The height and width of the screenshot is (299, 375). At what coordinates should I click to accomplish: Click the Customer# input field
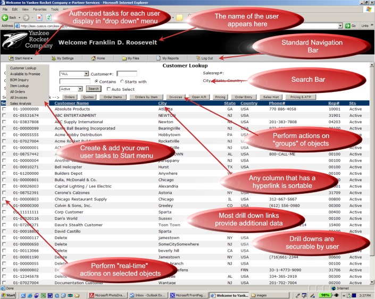127,74
